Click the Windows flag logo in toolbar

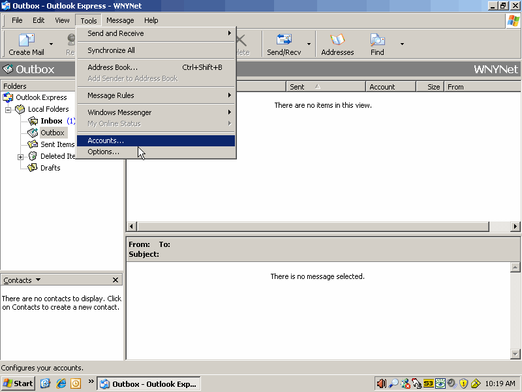513,21
